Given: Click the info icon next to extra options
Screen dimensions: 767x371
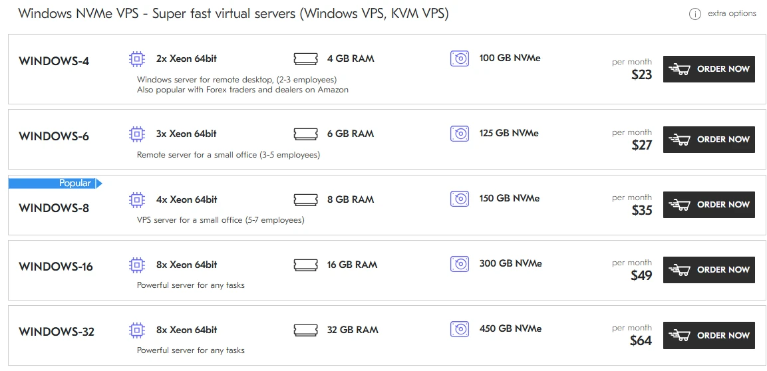Looking at the screenshot, I should tap(695, 14).
